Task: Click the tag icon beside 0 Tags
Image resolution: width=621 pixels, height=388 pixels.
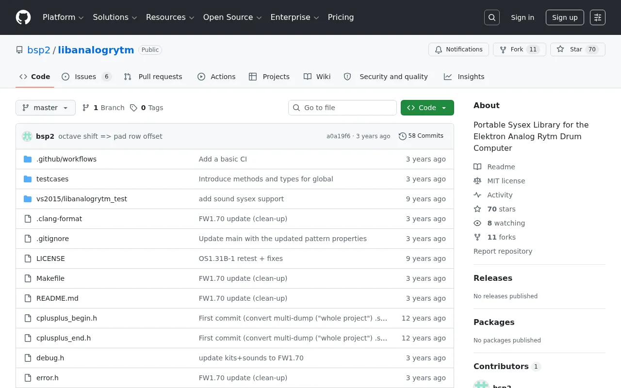Action: (133, 108)
